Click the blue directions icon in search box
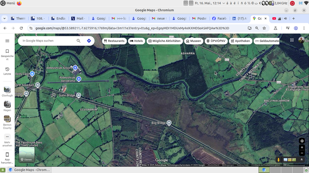 [x=89, y=41]
